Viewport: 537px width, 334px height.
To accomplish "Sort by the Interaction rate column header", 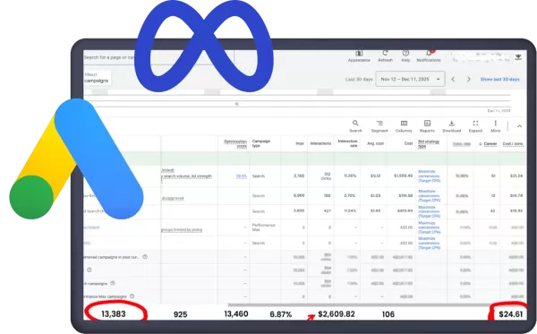I will click(x=347, y=143).
